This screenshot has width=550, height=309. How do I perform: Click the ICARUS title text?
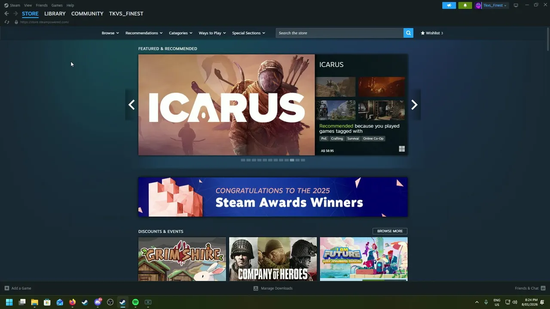(x=331, y=65)
